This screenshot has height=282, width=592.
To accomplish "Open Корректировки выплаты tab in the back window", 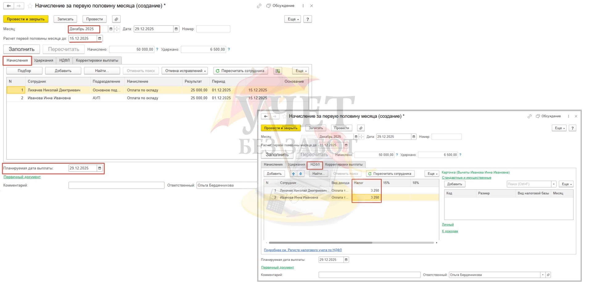I will click(x=97, y=60).
